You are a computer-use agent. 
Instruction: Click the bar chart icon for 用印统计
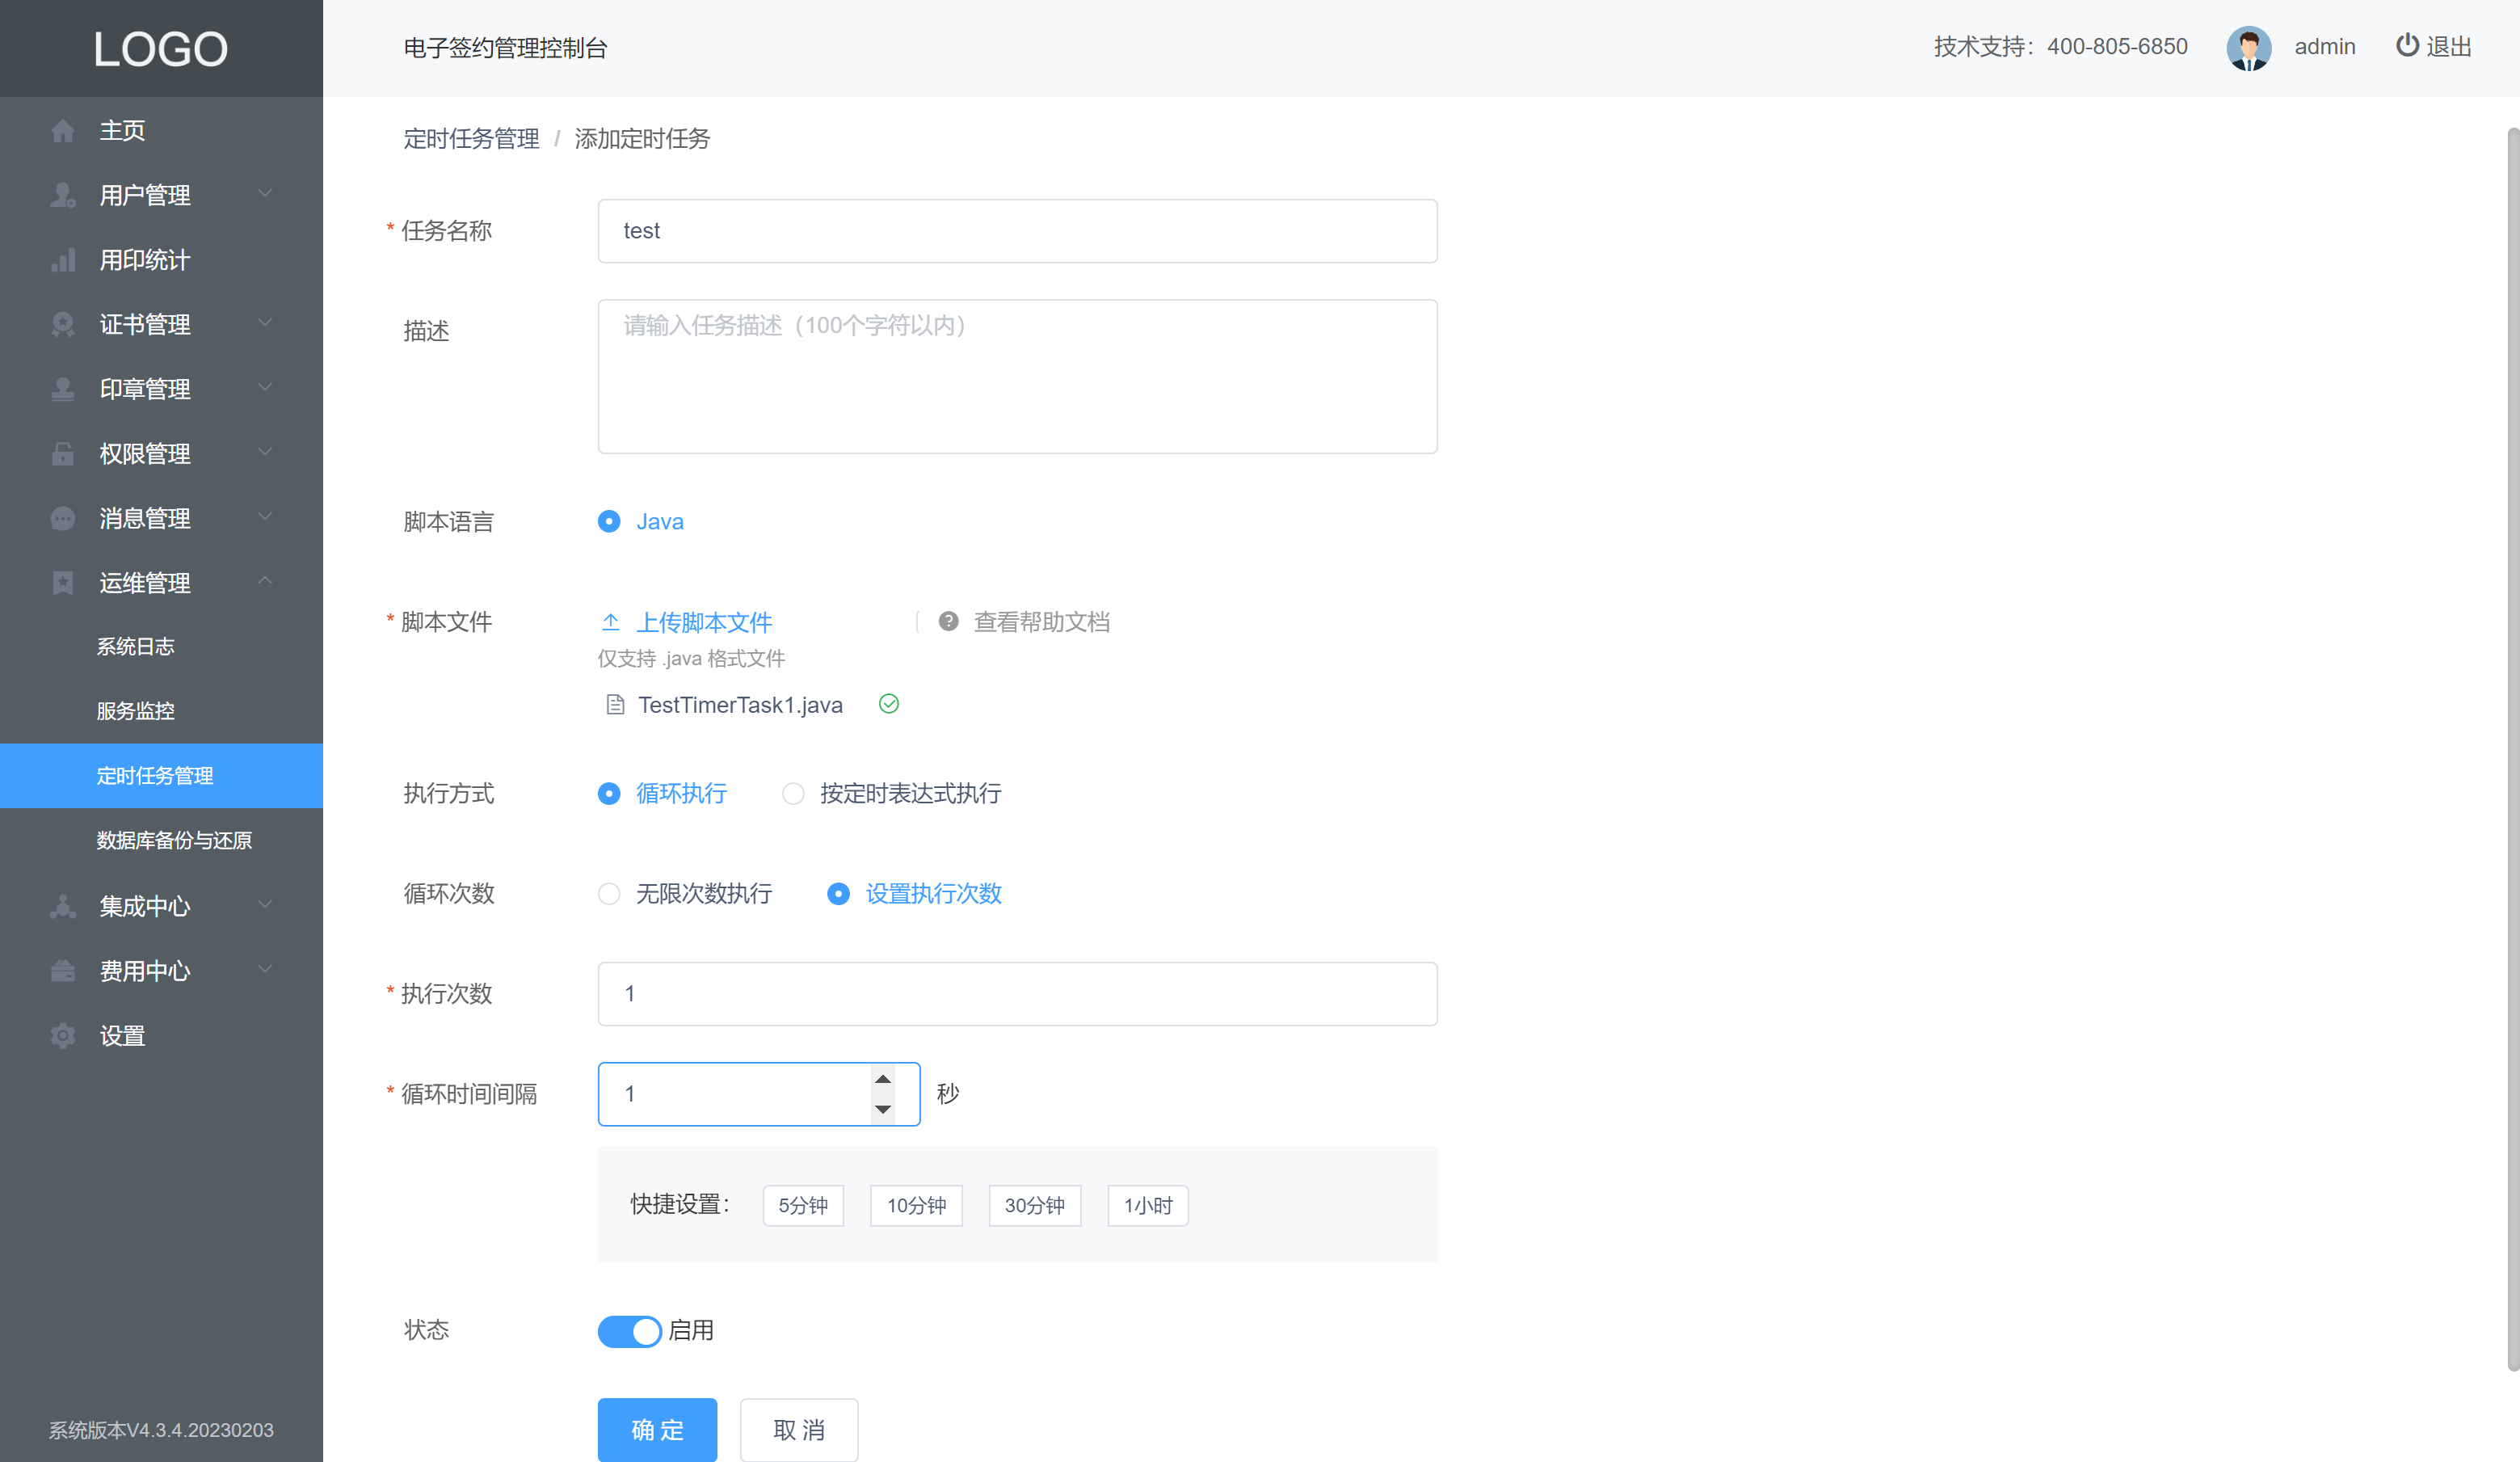click(62, 260)
